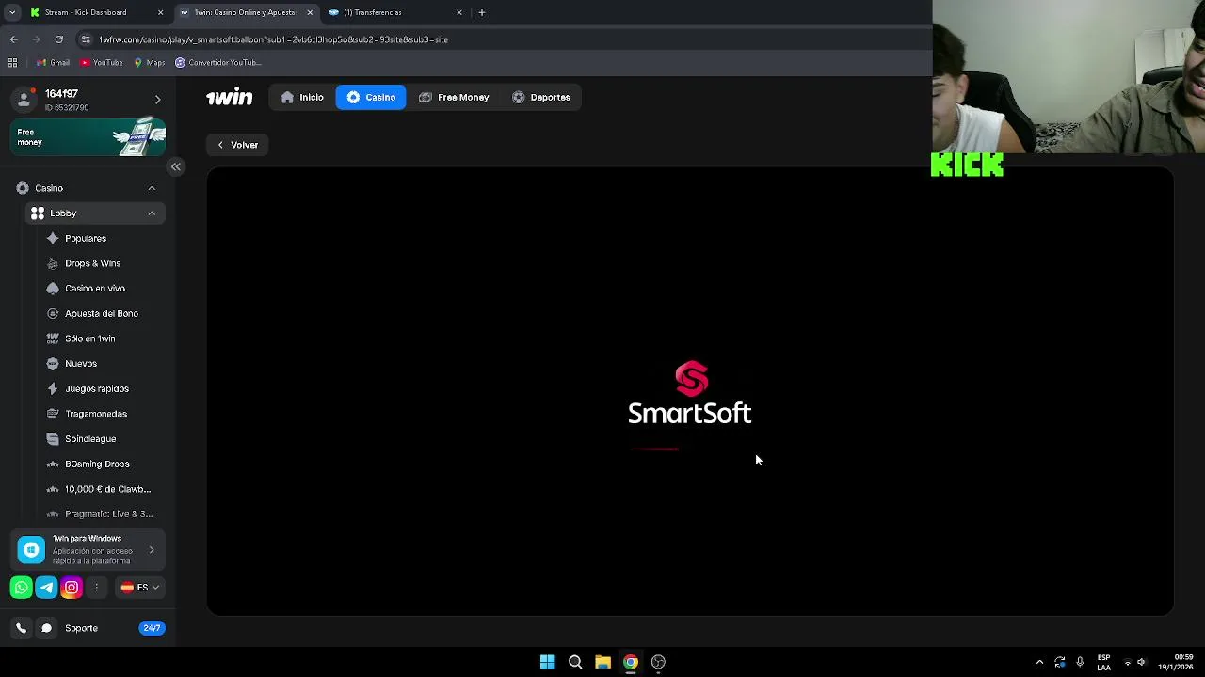Collapse the Casino section in sidebar

[152, 188]
